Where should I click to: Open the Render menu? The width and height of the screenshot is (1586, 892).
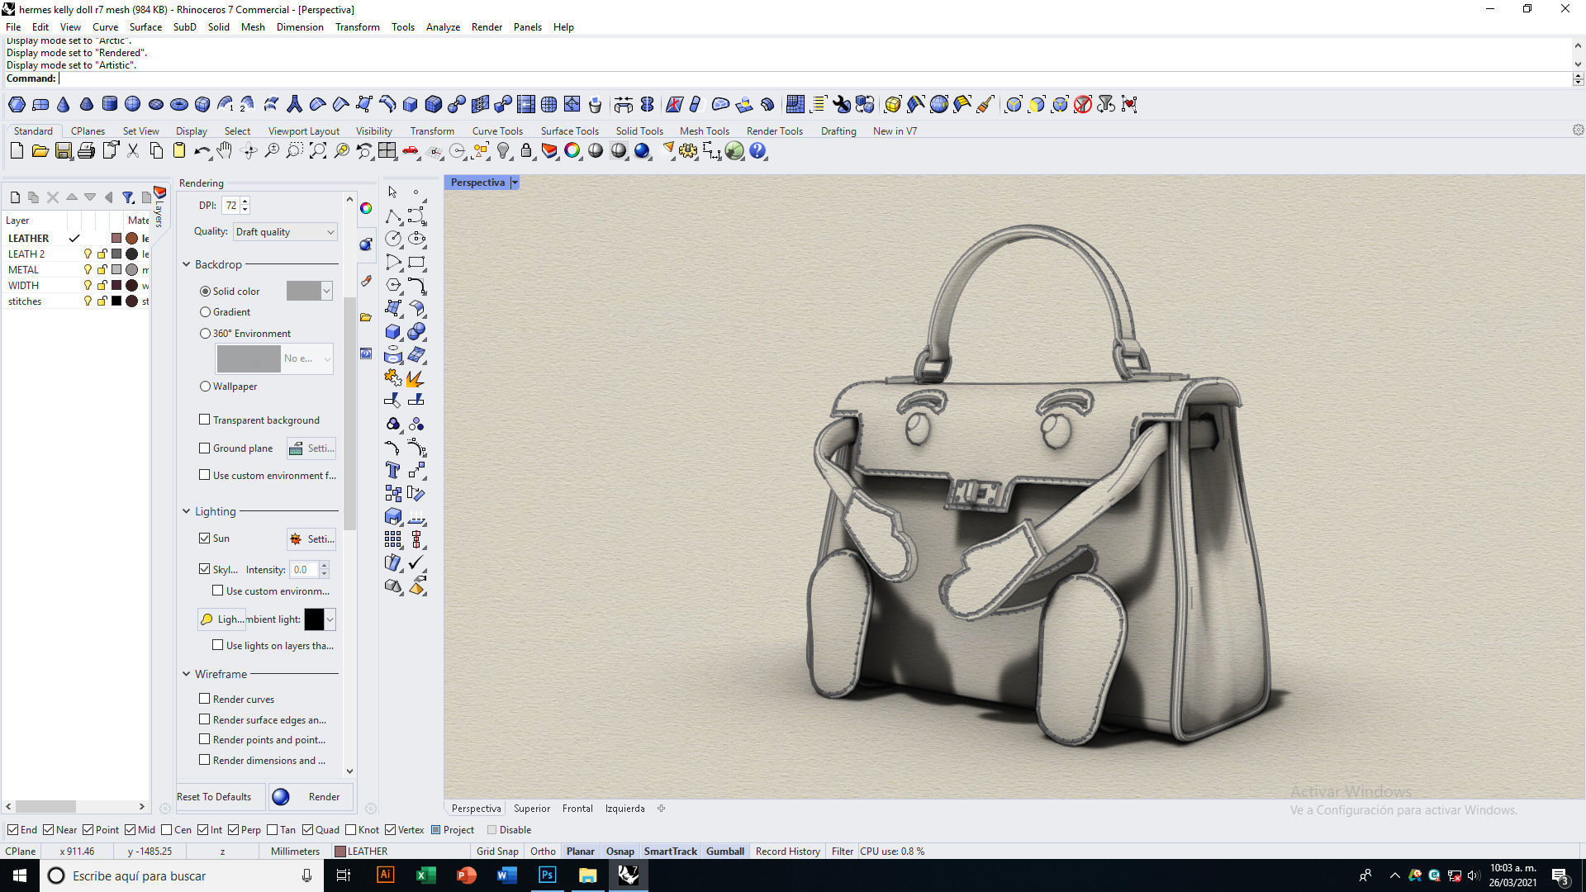487,27
